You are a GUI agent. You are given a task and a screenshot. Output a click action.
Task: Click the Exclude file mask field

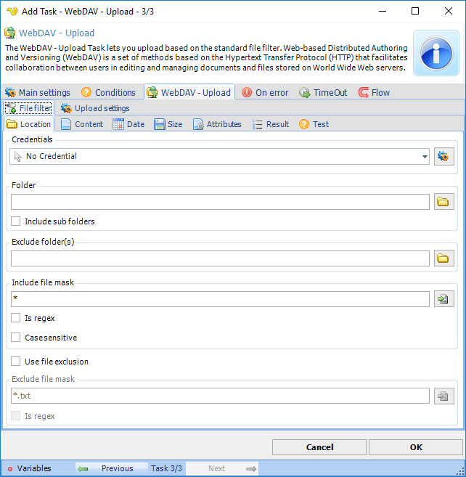click(x=220, y=396)
